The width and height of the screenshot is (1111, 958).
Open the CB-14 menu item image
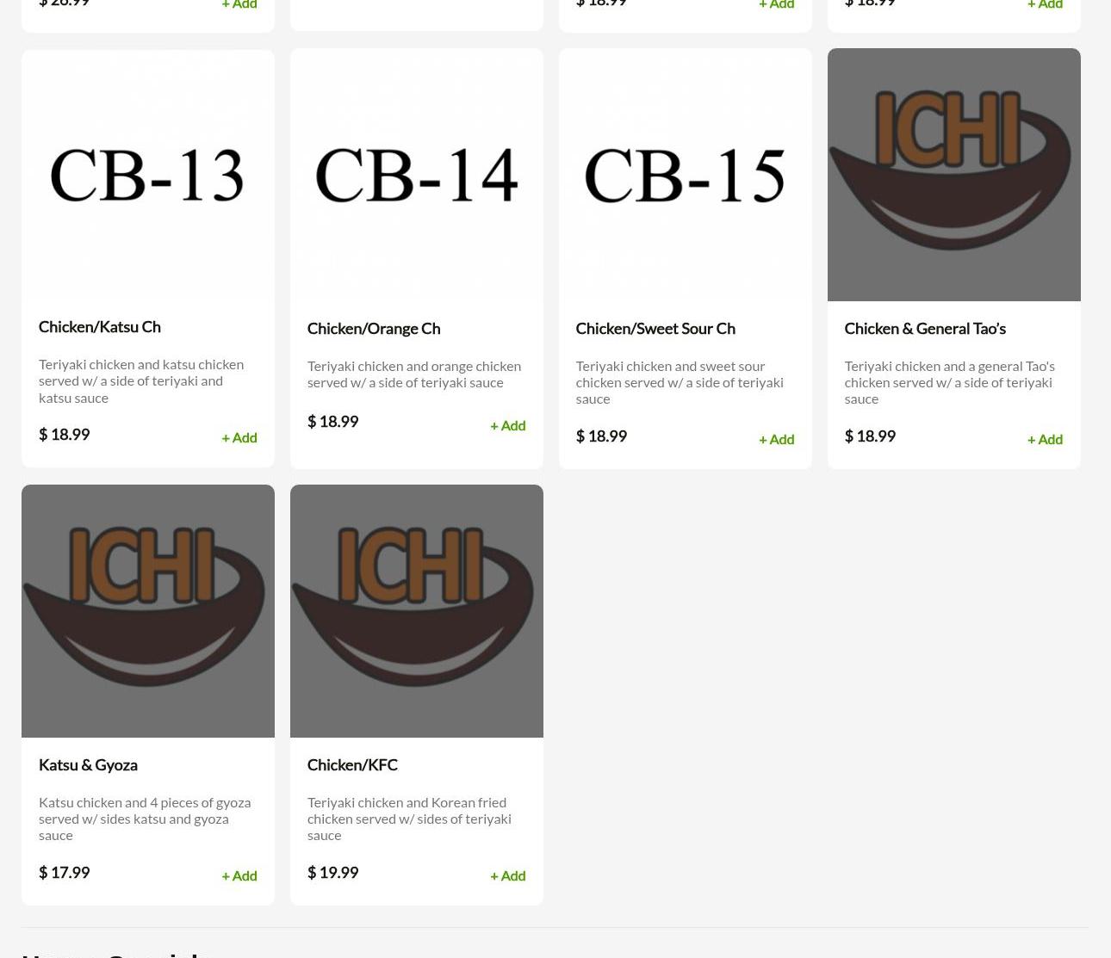click(x=417, y=175)
